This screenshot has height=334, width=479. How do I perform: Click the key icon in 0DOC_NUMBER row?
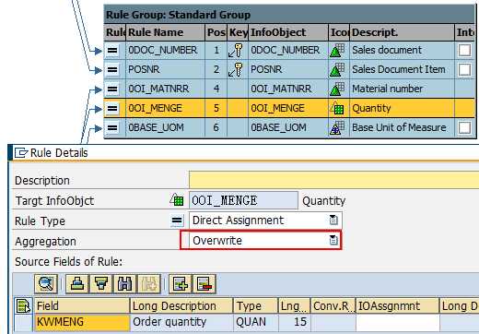pyautogui.click(x=236, y=50)
